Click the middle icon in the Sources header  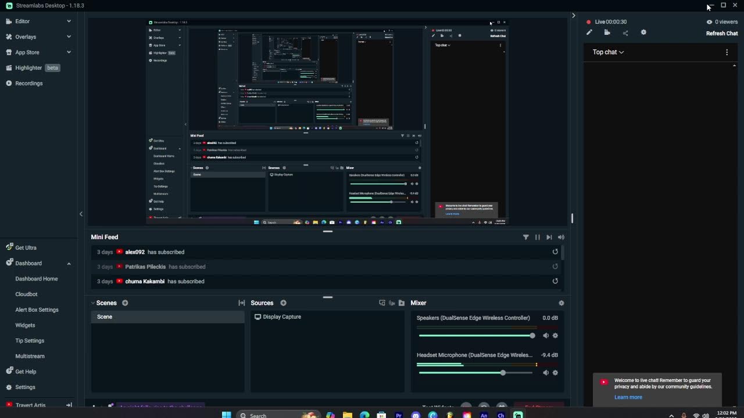pos(392,303)
